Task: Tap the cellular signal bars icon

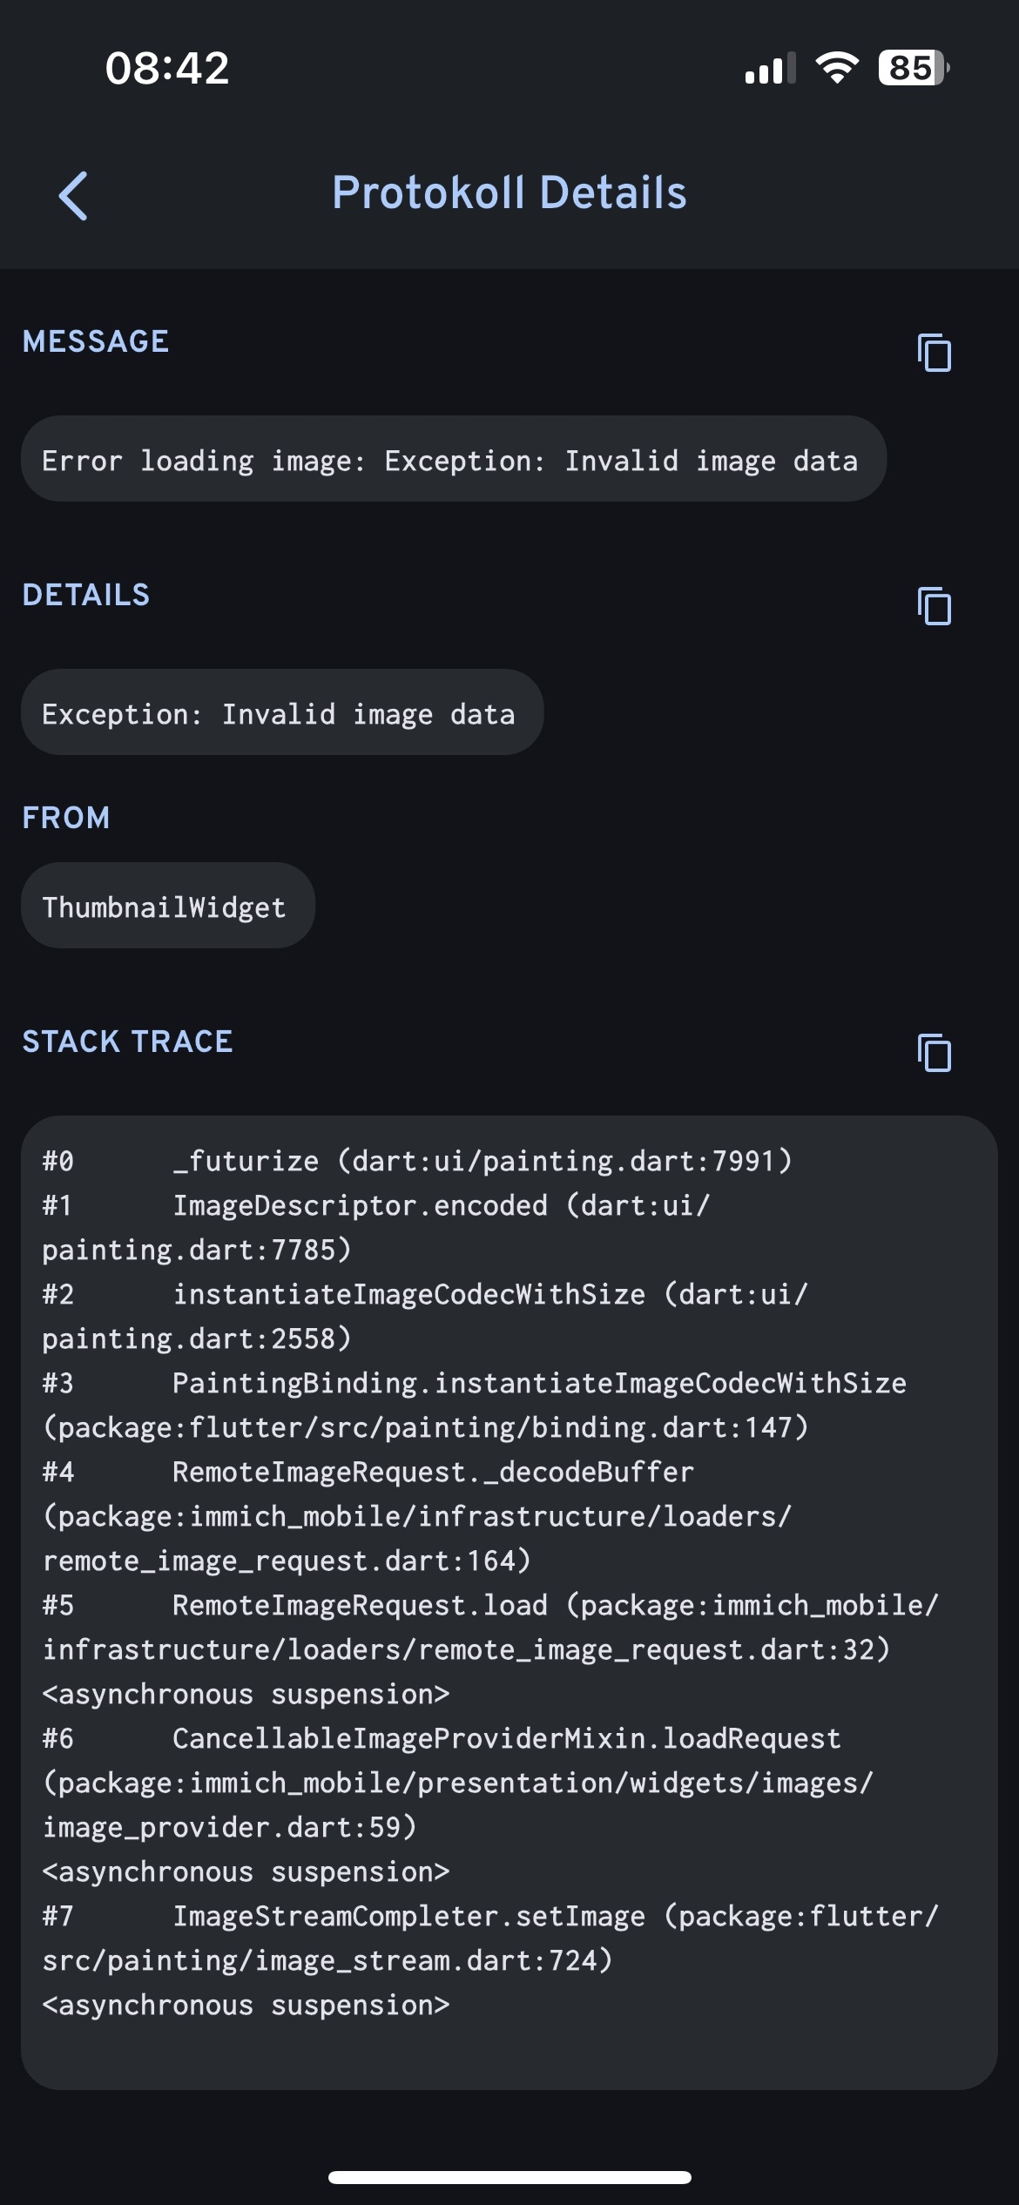Action: (770, 68)
